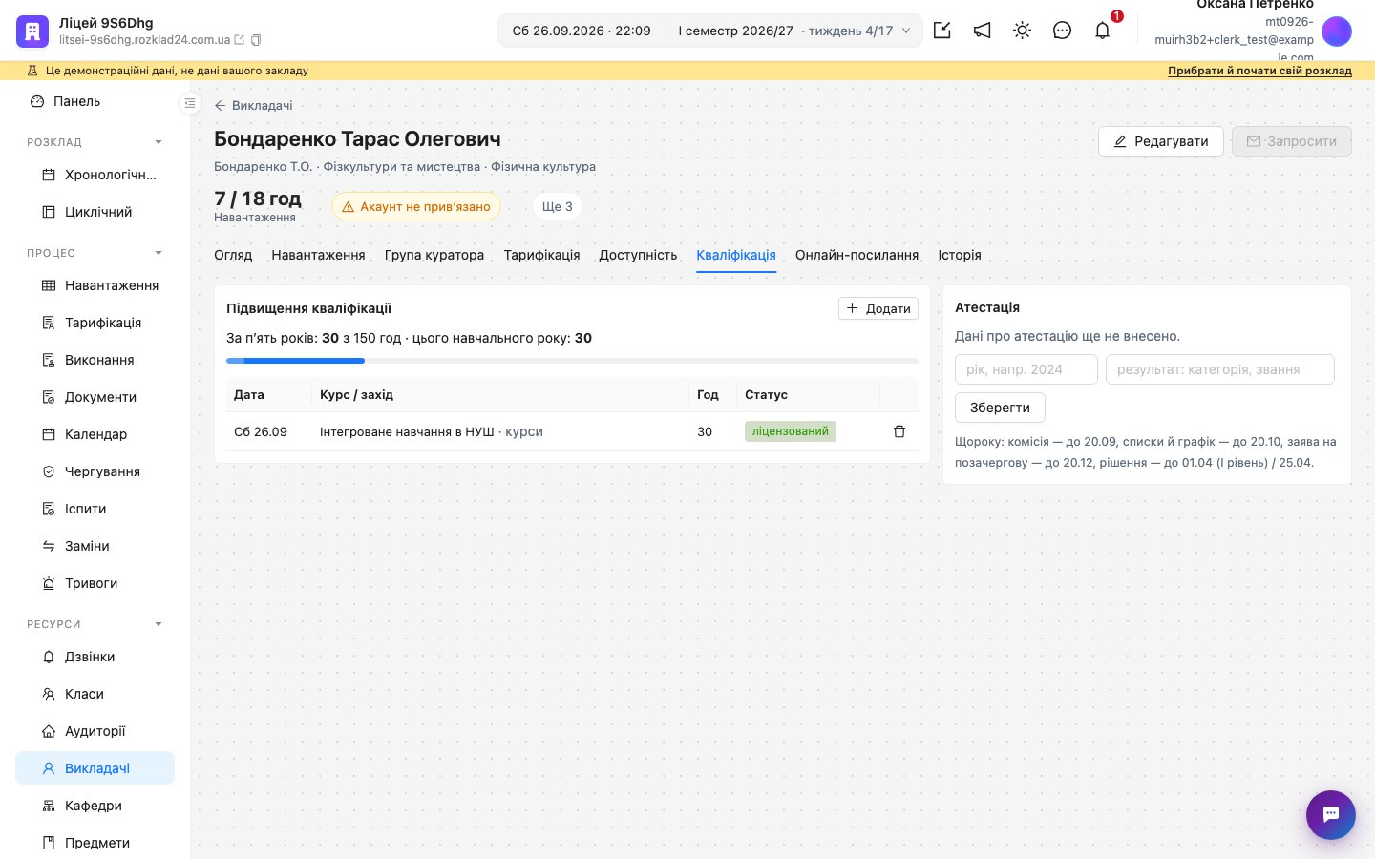Switch to the Тарифікація tab
The width and height of the screenshot is (1375, 859).
pos(541,255)
